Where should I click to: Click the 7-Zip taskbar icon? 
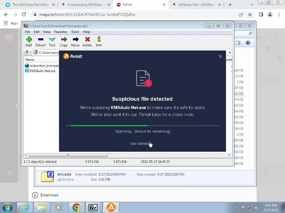(93, 207)
